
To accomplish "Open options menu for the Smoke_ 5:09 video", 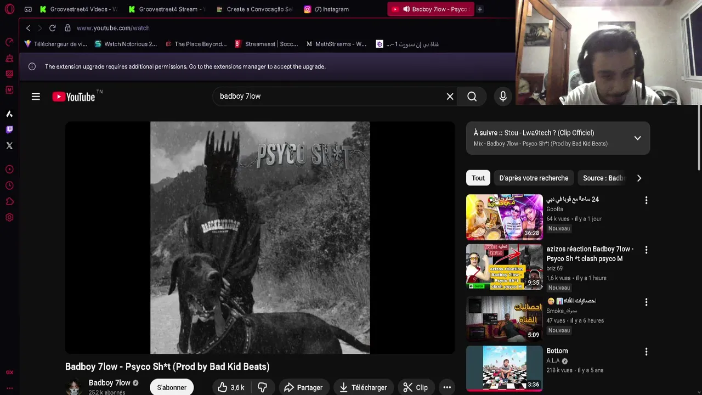I will [x=646, y=302].
